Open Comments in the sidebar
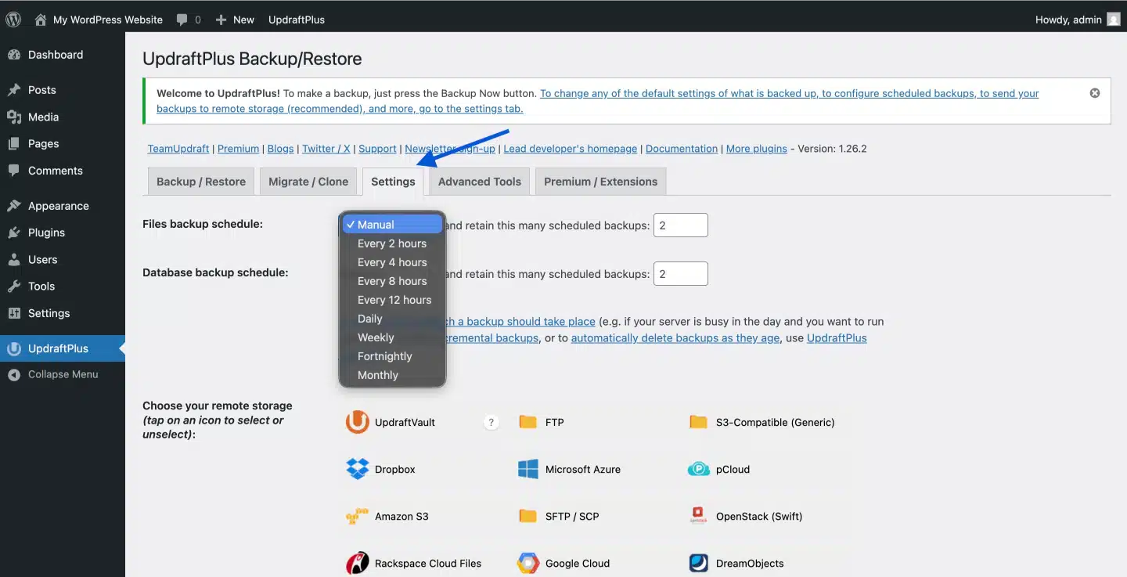 point(63,171)
